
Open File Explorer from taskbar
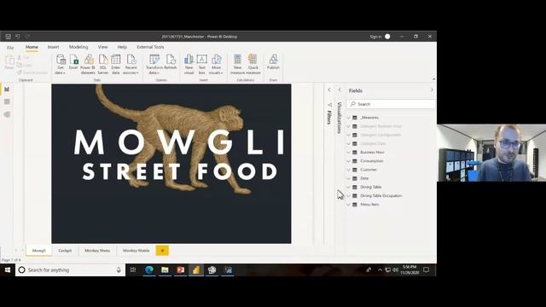(165, 269)
